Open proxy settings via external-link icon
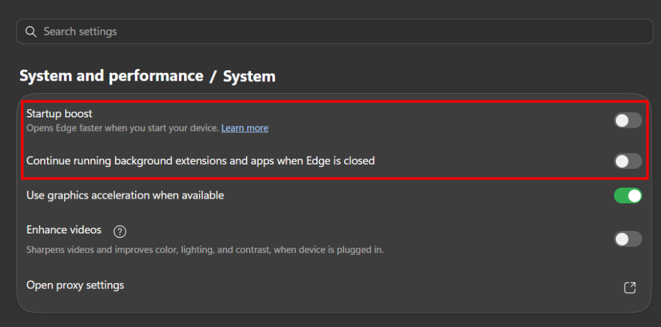Viewport: 661px width, 327px height. [629, 288]
